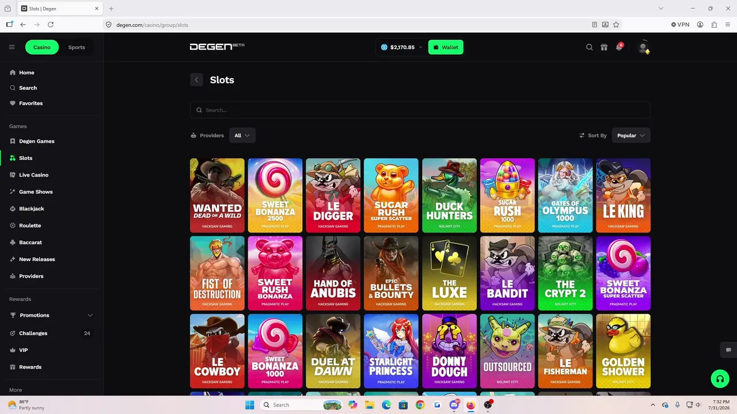
Task: Open the Starlight Princess game
Action: click(x=391, y=351)
